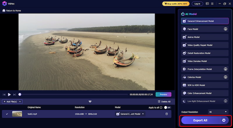Viewport: 233px width, 128px height.
Task: Select Video Quality Repair Model
Action: 205,45
